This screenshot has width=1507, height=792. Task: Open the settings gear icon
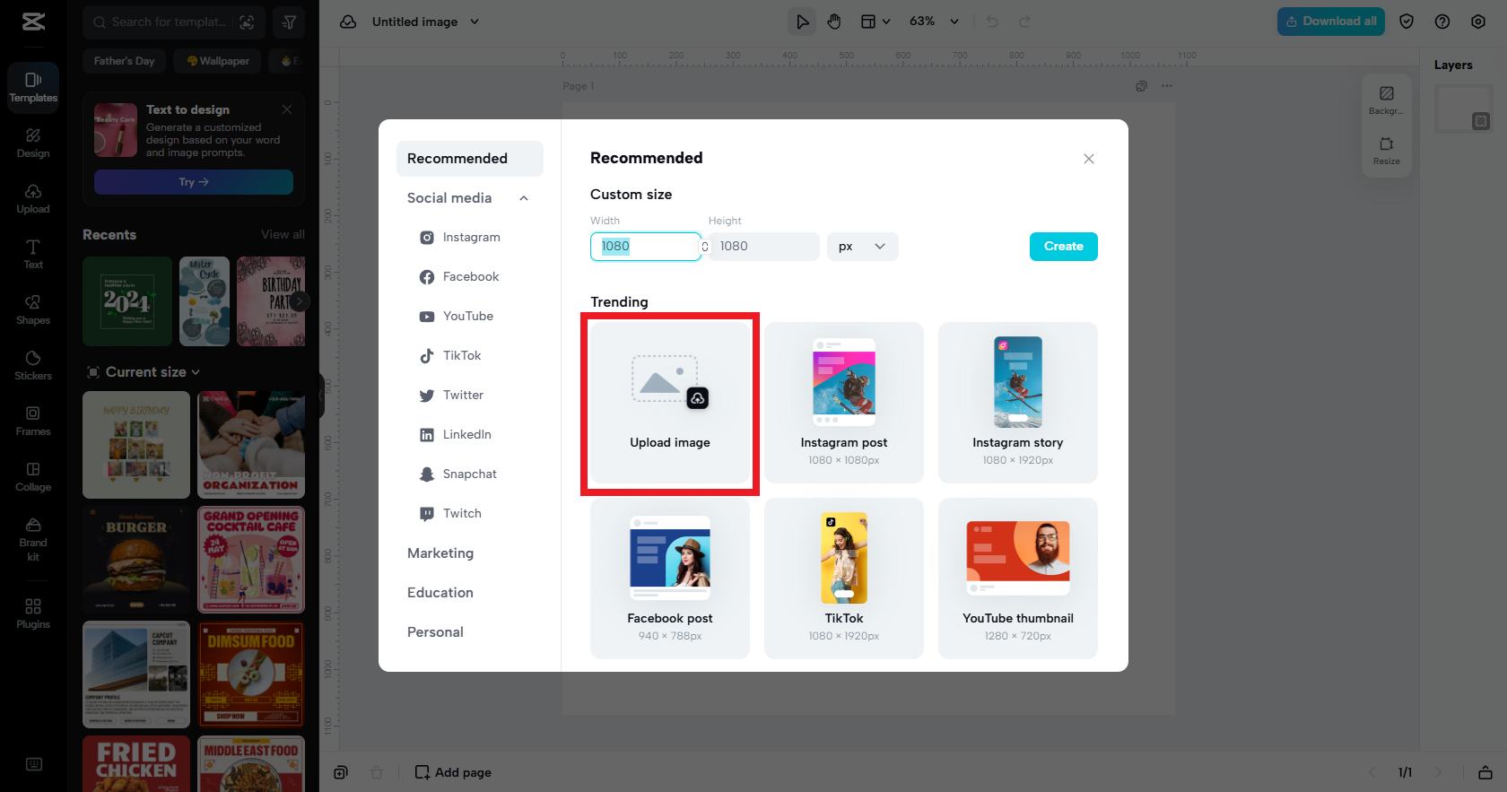pyautogui.click(x=1478, y=22)
